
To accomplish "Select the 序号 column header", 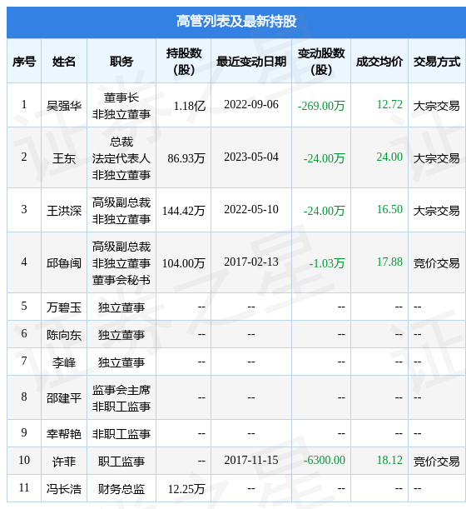I will coord(24,62).
